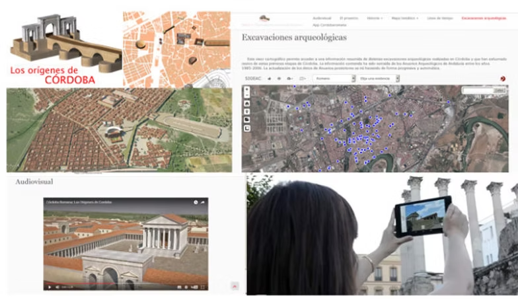Open the video player settings gear

tap(186, 287)
